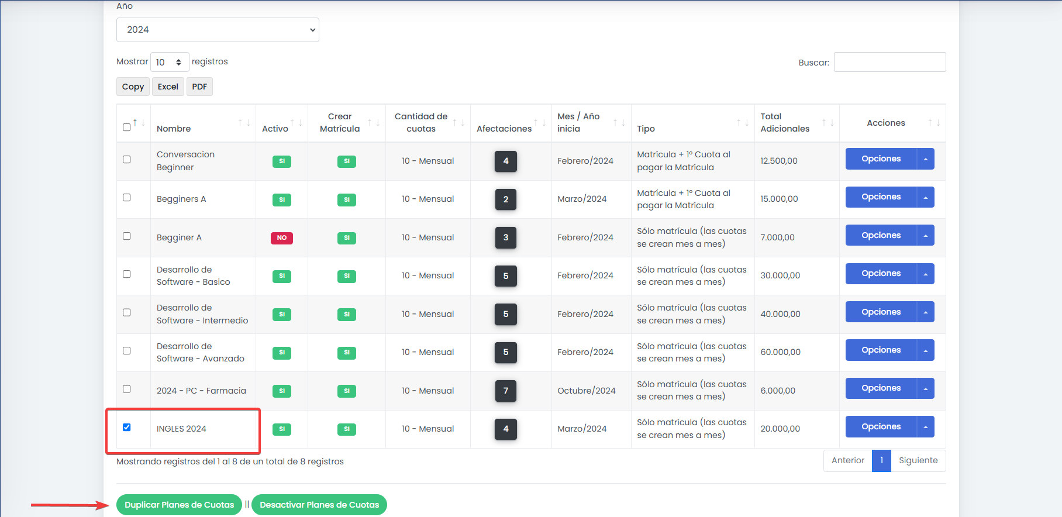Sort table by Cantidad de cuotas column
Viewport: 1062px width, 517px height.
point(428,123)
